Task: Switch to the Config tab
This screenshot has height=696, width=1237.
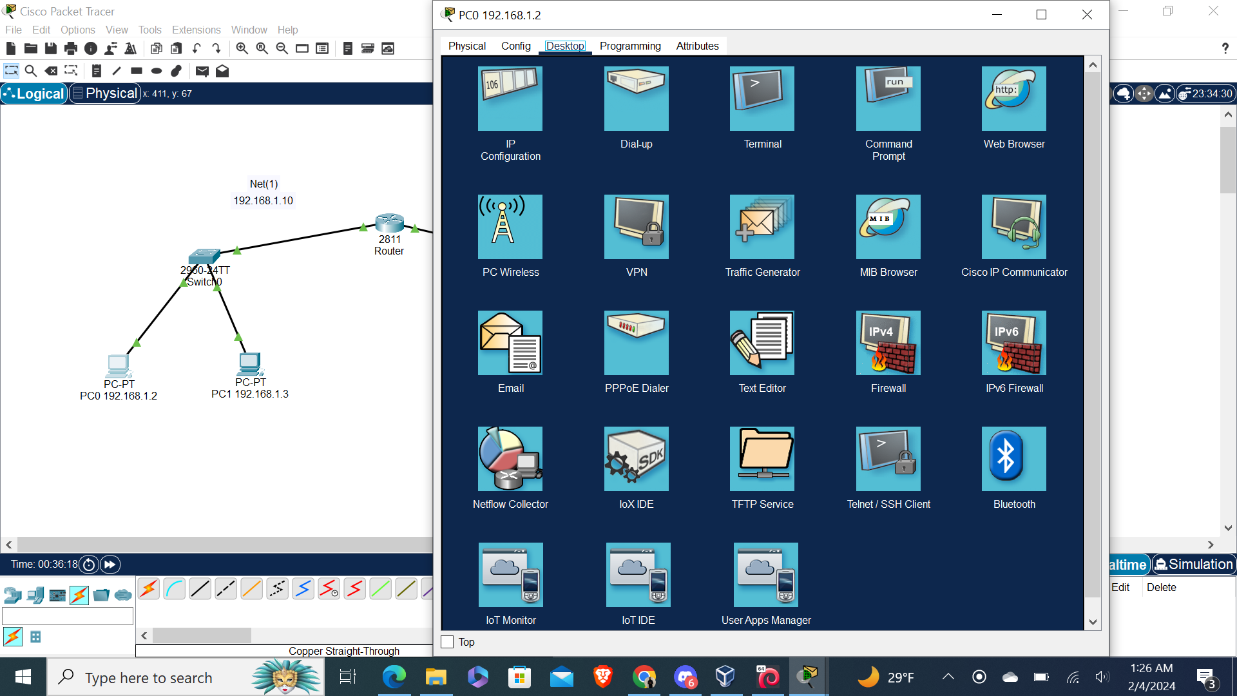Action: (515, 46)
